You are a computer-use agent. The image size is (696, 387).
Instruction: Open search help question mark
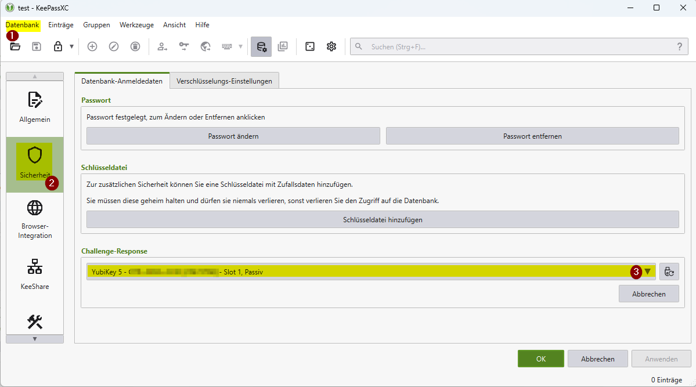(680, 46)
